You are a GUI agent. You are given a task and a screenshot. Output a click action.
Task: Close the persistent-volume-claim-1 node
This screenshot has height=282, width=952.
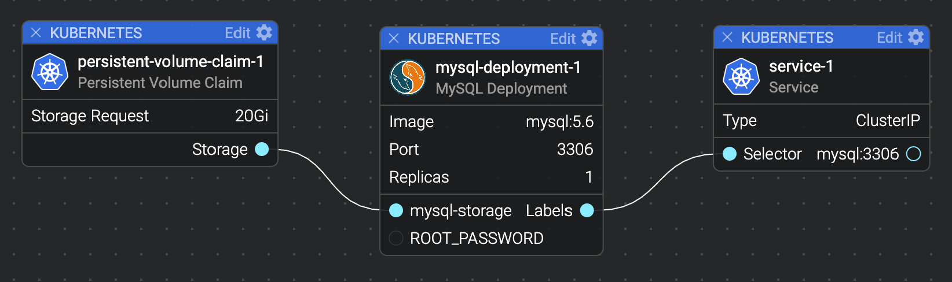(36, 32)
